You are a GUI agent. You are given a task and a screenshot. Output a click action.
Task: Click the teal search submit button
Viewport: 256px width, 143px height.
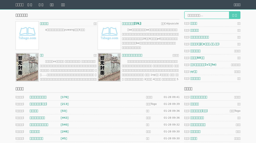(x=235, y=15)
